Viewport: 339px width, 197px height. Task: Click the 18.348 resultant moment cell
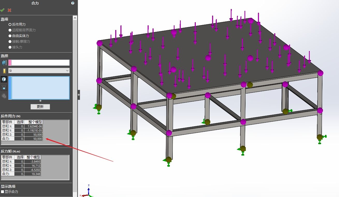pyautogui.click(x=33, y=174)
